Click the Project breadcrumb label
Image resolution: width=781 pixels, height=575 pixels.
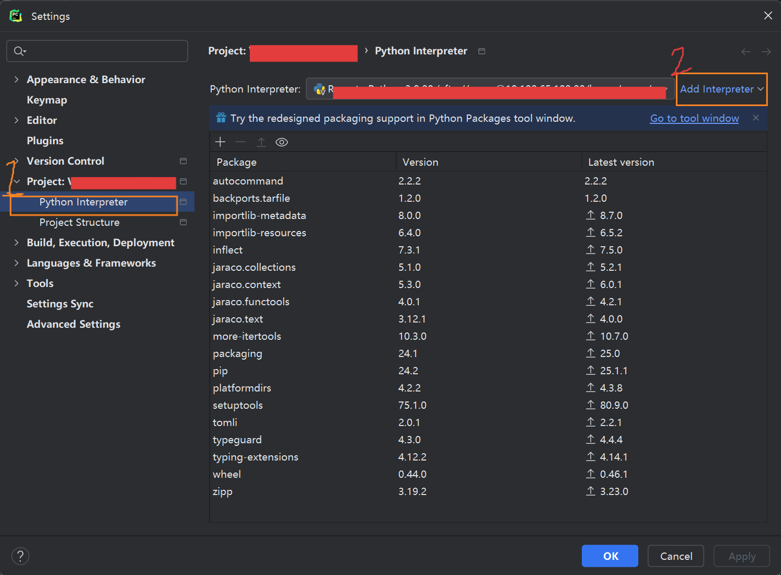point(227,51)
